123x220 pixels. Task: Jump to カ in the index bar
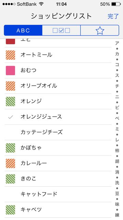point(117,54)
